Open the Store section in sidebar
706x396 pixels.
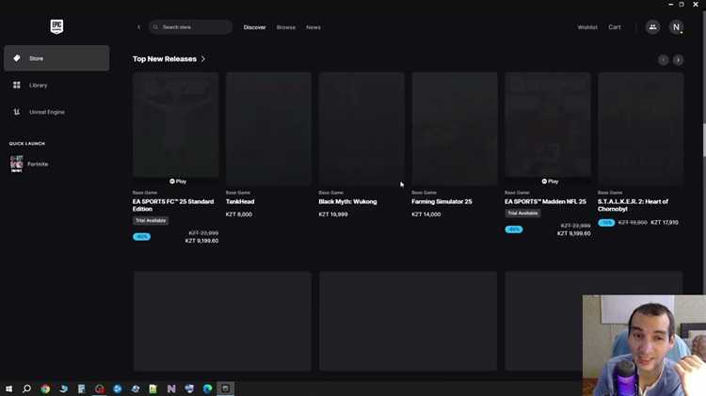56,58
